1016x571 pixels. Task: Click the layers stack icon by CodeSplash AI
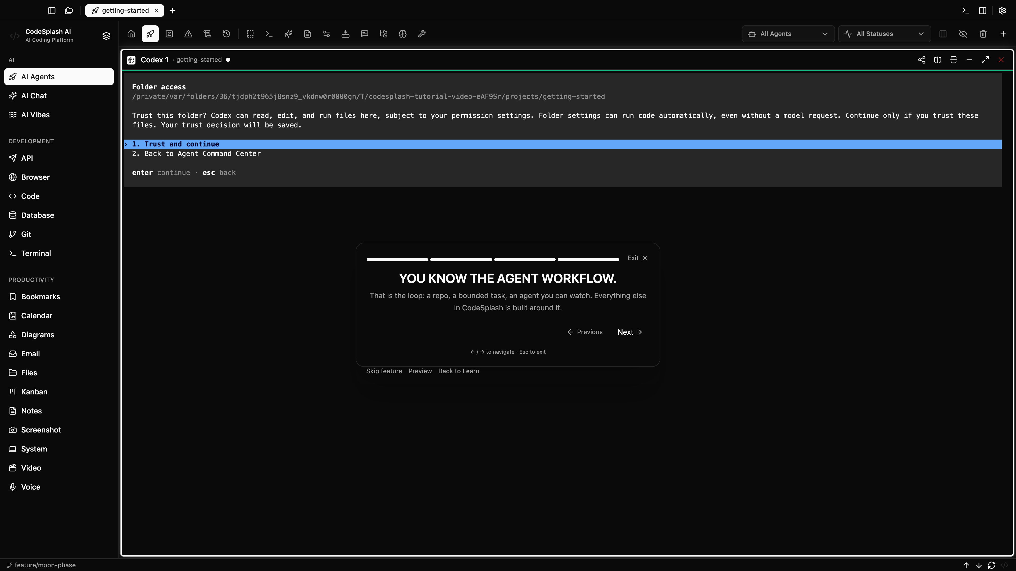click(106, 36)
